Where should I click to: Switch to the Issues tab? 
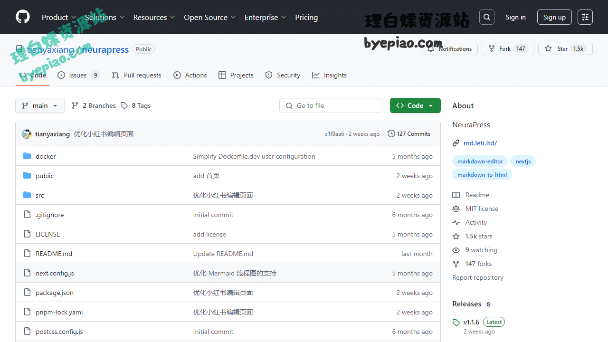pyautogui.click(x=78, y=75)
